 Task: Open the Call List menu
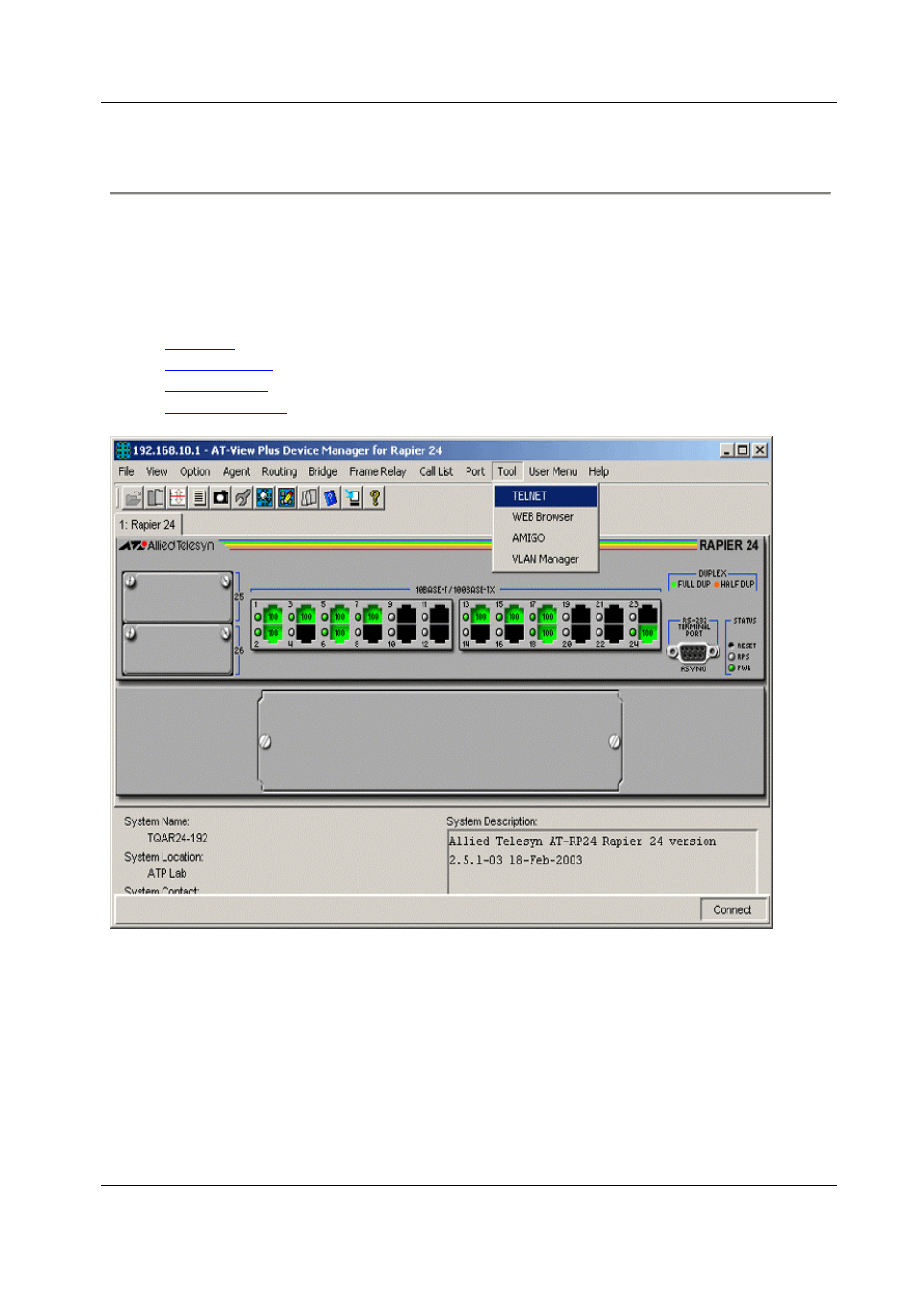(x=436, y=471)
